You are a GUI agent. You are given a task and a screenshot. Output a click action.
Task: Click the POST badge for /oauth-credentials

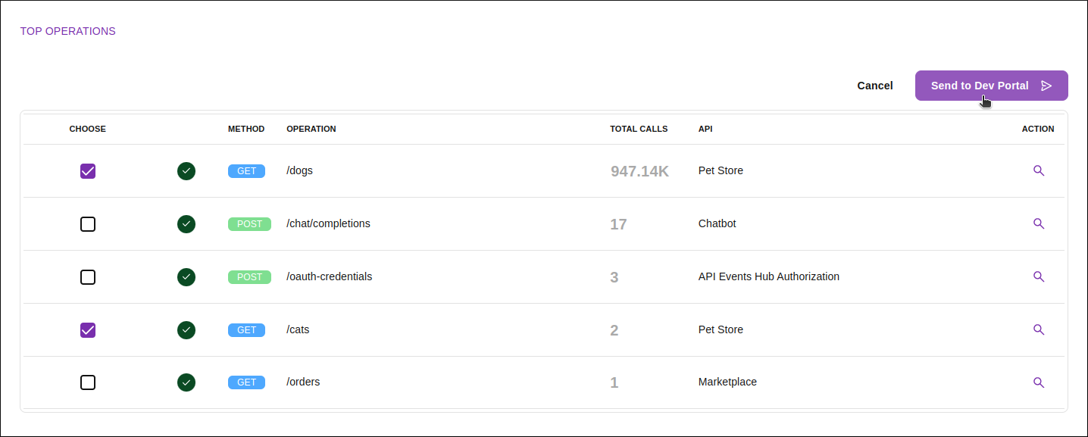click(x=249, y=277)
